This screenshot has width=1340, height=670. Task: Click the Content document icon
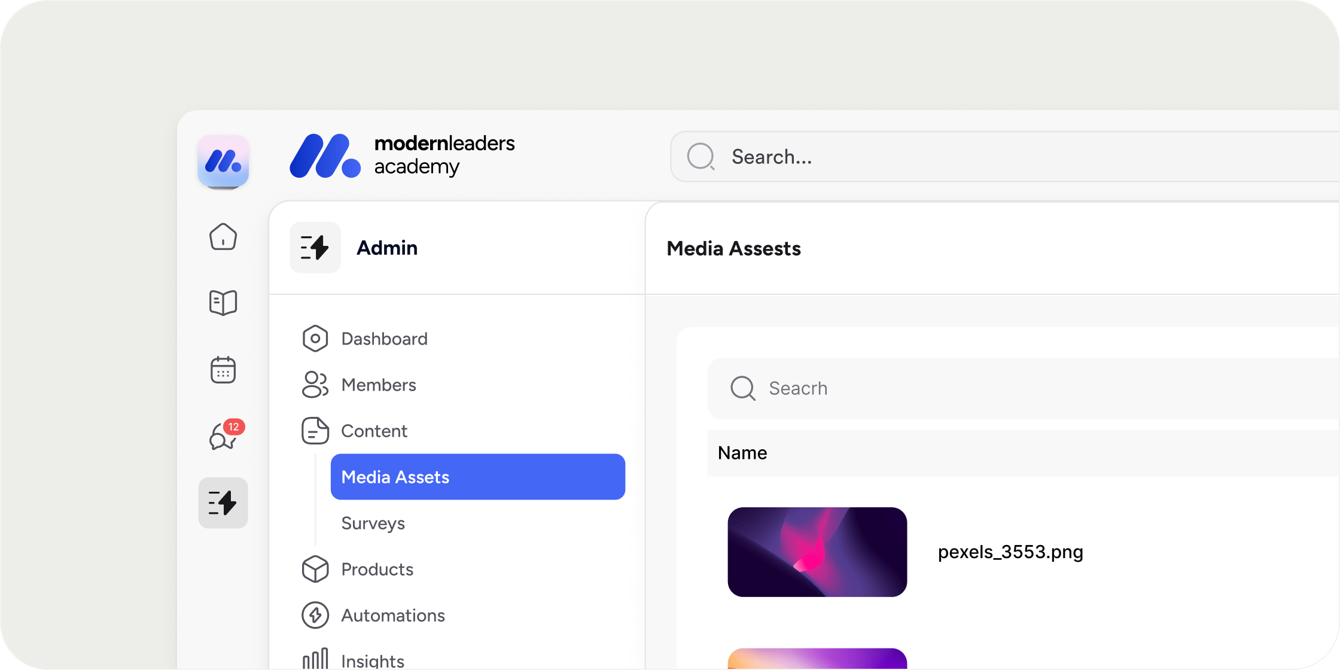(x=315, y=431)
